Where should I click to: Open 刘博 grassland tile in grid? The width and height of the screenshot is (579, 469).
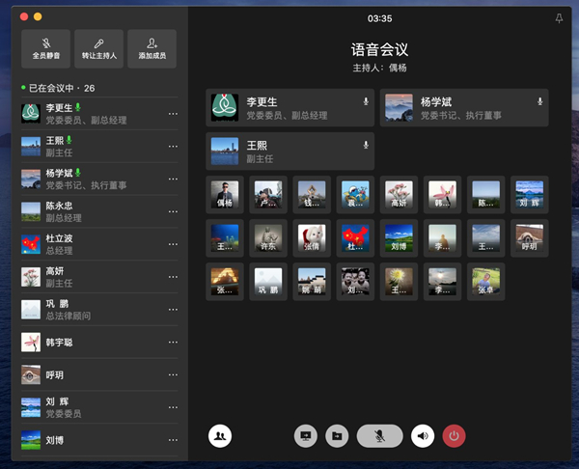pos(399,238)
